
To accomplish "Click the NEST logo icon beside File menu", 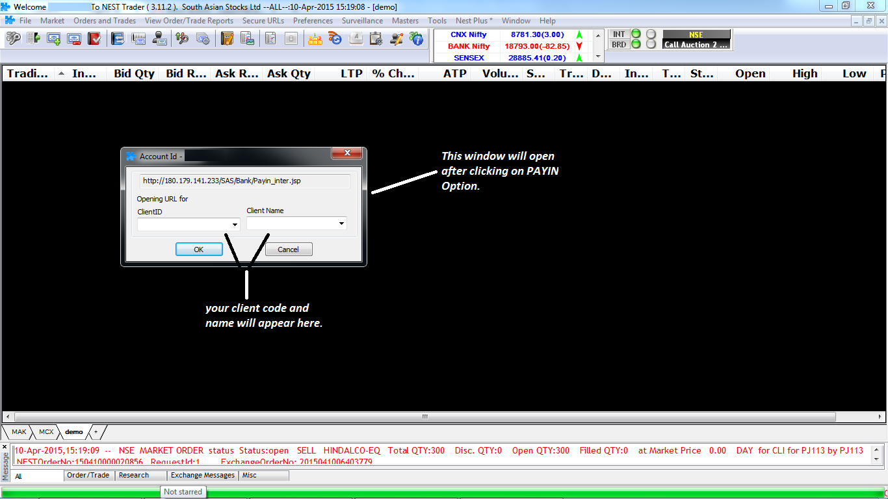I will [x=10, y=21].
